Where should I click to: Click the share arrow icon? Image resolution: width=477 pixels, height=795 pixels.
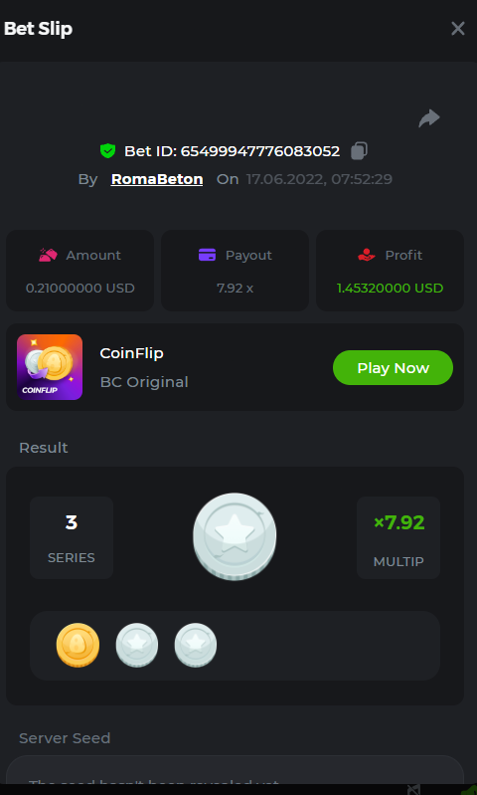[x=429, y=118]
